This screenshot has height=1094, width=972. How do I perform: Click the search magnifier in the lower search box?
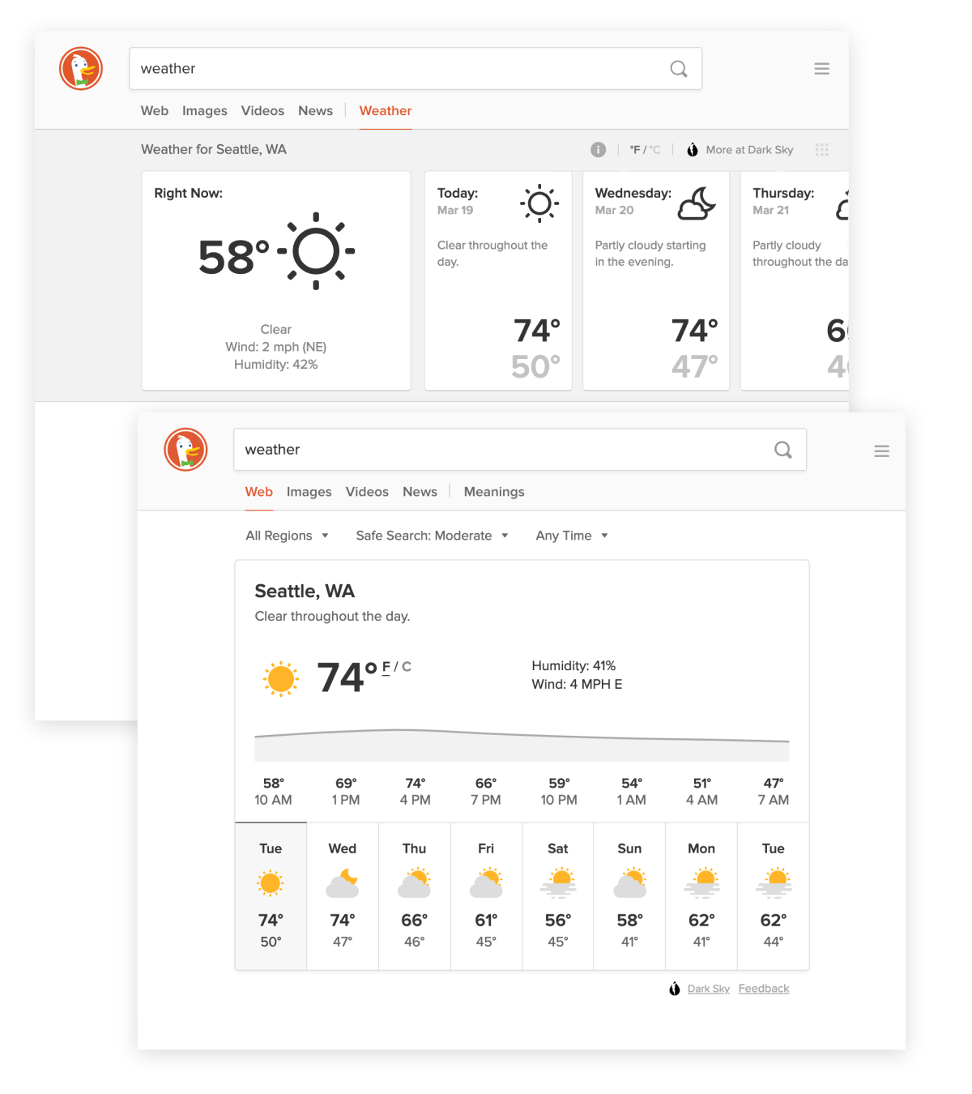783,450
